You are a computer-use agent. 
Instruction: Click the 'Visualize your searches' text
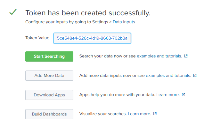103,114
